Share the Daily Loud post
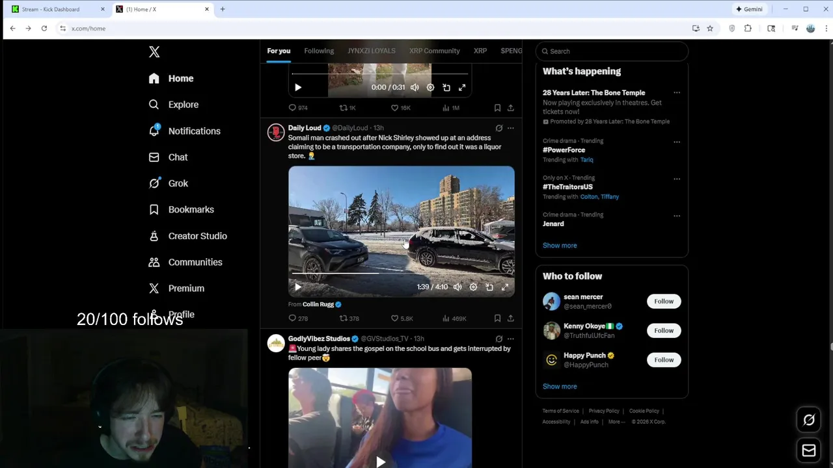This screenshot has height=468, width=833. pyautogui.click(x=510, y=318)
